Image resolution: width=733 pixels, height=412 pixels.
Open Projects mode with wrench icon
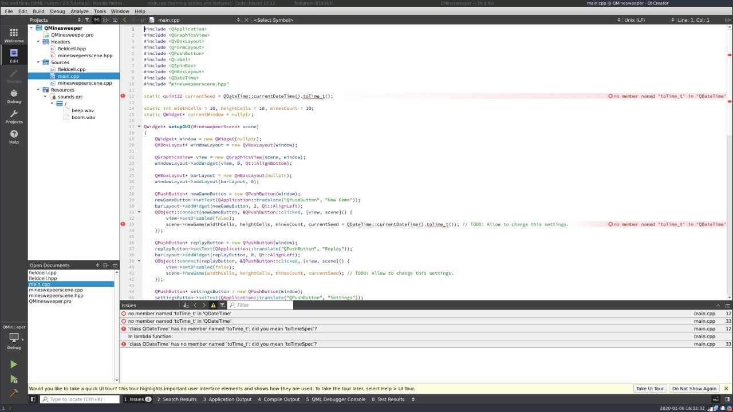14,116
